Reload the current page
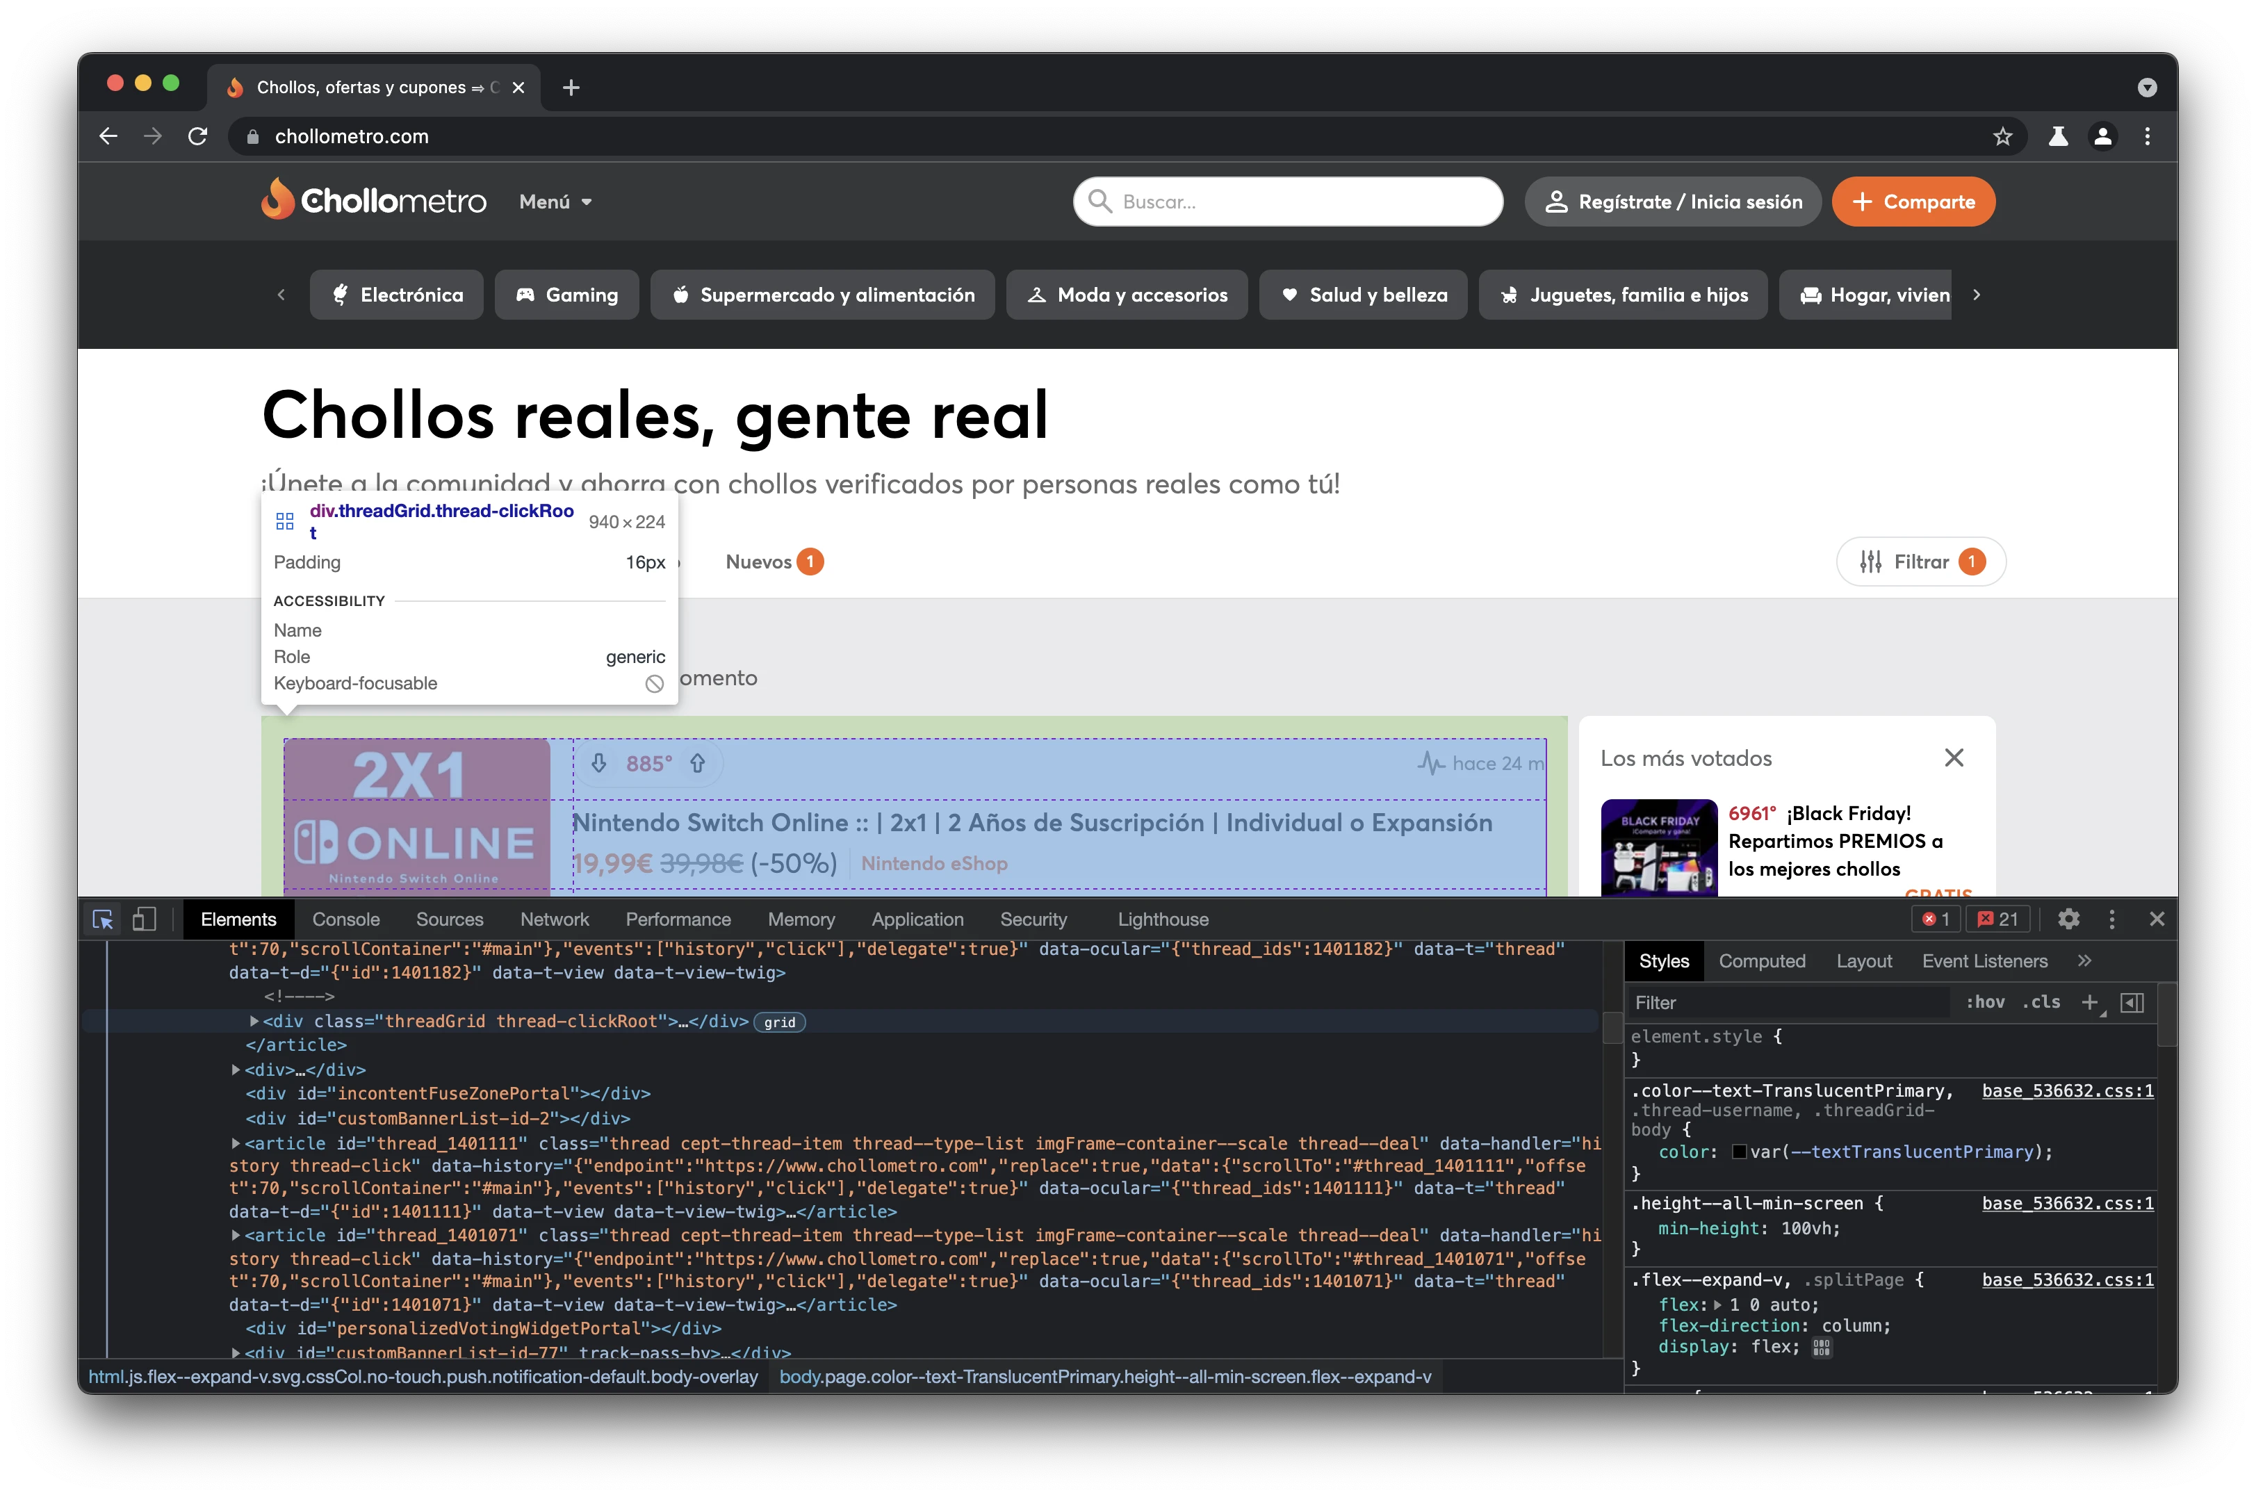 (x=197, y=136)
